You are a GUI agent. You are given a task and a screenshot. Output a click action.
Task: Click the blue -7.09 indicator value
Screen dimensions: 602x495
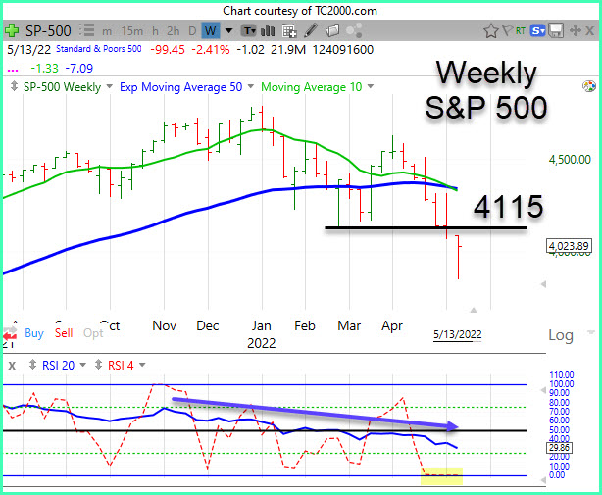tap(79, 68)
